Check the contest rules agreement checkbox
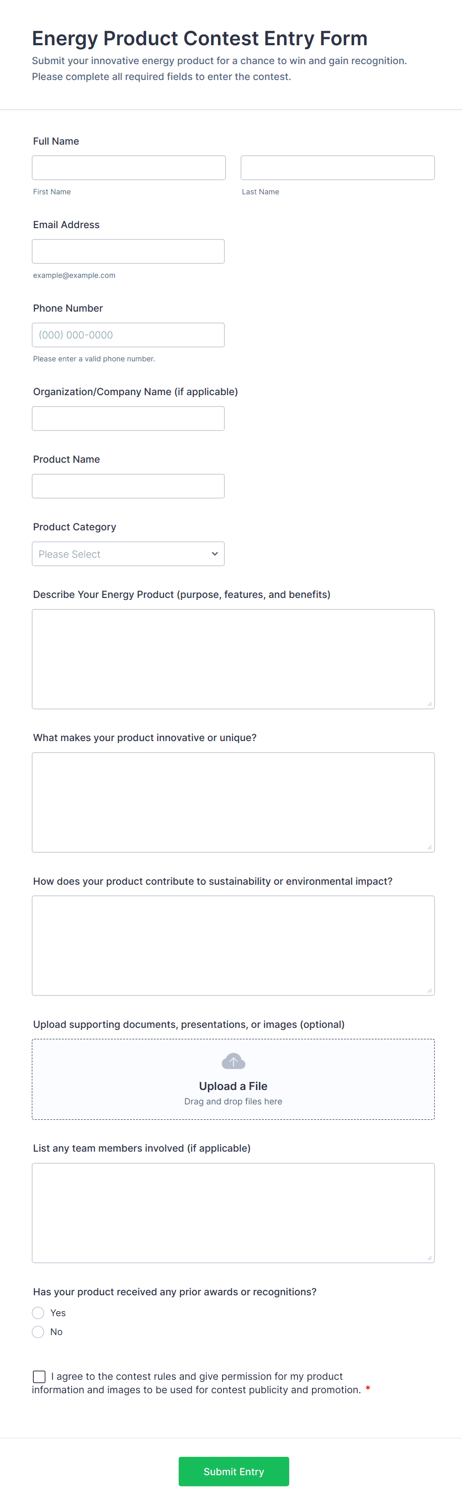The width and height of the screenshot is (462, 1511). pos(39,1376)
